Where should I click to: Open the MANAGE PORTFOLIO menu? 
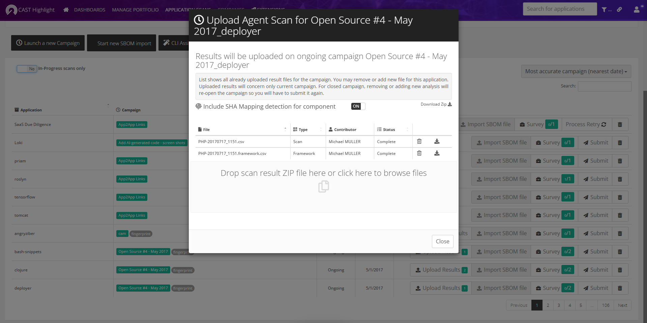coord(135,10)
